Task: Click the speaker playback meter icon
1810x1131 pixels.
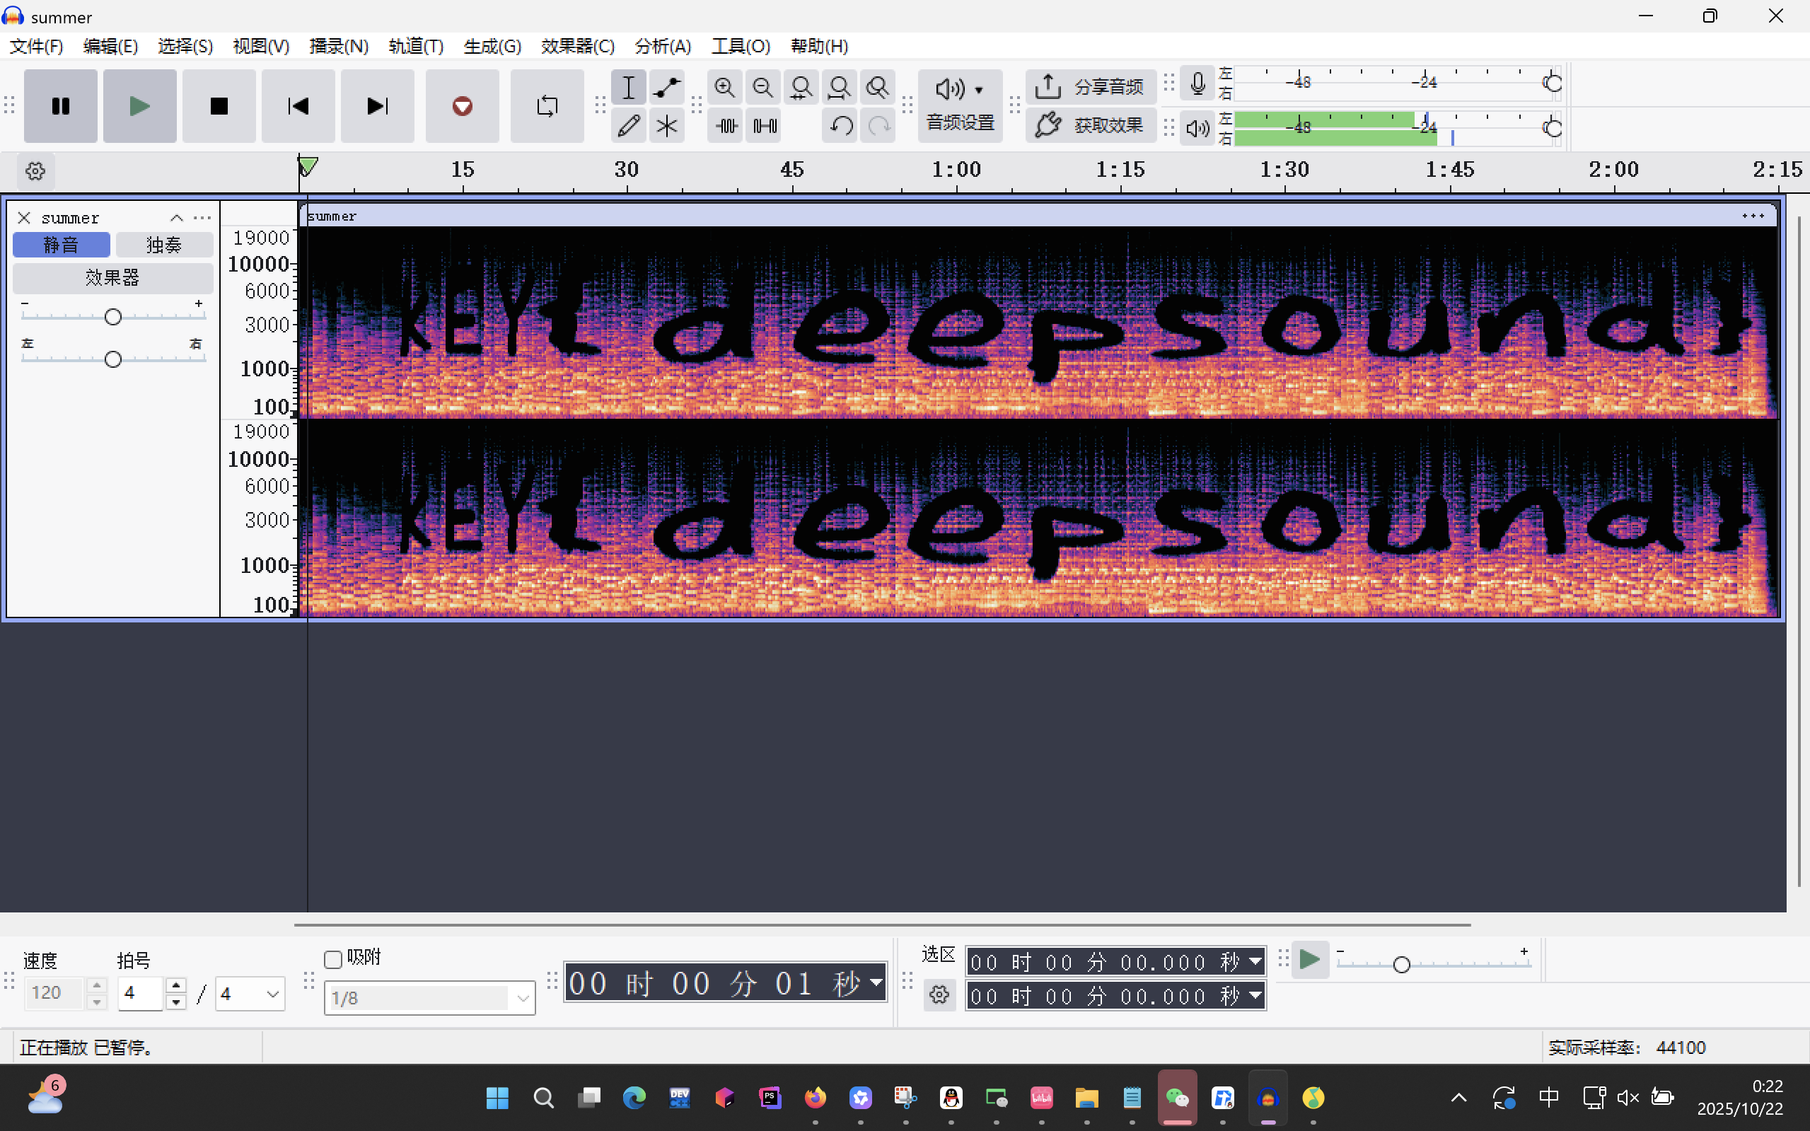Action: pos(1197,129)
